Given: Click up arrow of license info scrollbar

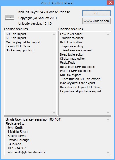Looking at the screenshot, I should tap(108, 120).
